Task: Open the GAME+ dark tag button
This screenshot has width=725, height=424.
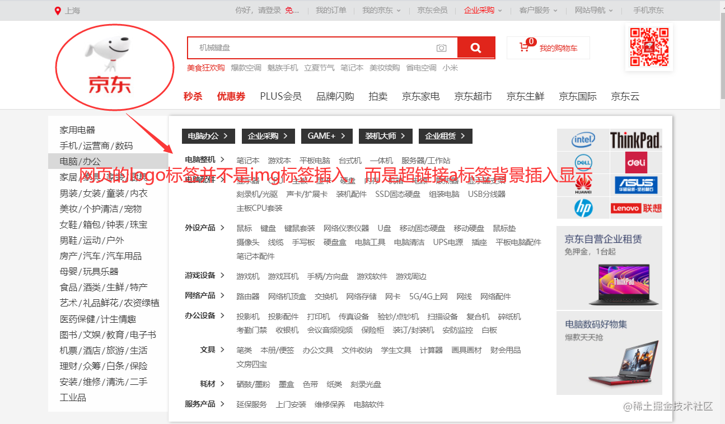Action: (327, 136)
